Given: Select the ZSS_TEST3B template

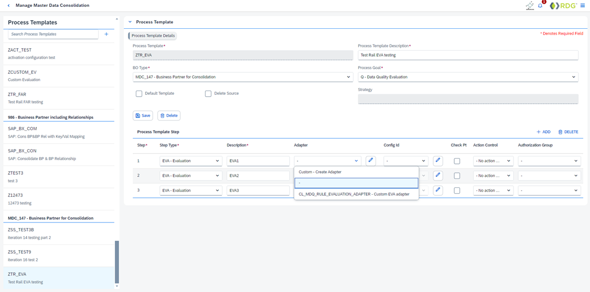Looking at the screenshot, I should pyautogui.click(x=59, y=233).
